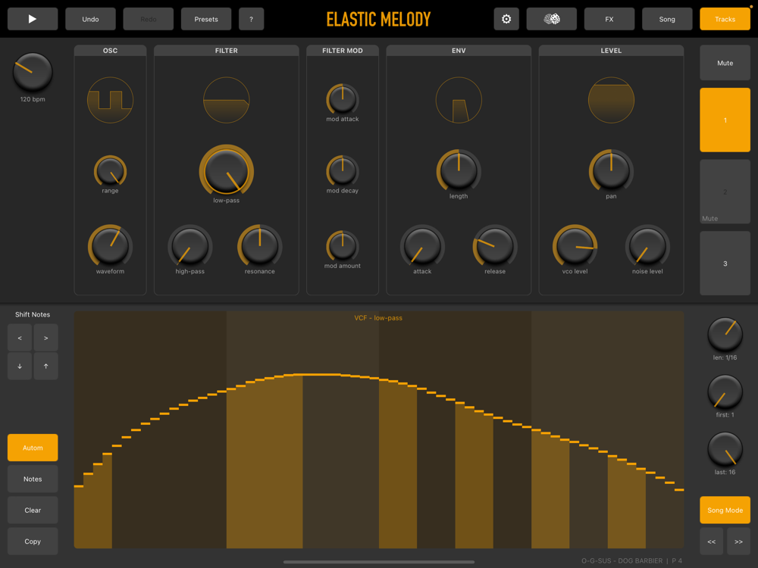Click the VCF - low-pass automation label
Screen dimensions: 758x568
point(378,318)
